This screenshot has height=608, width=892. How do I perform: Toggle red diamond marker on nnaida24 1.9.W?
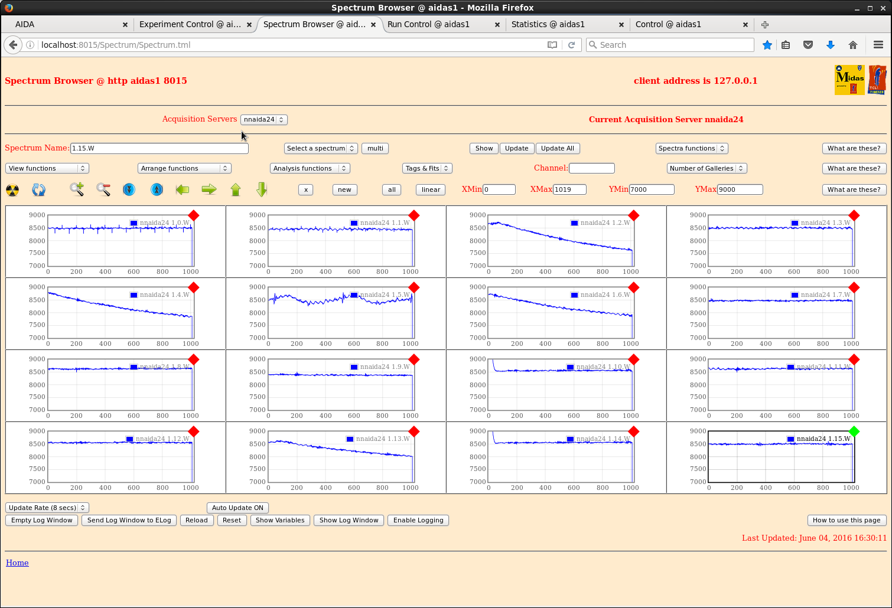[414, 359]
